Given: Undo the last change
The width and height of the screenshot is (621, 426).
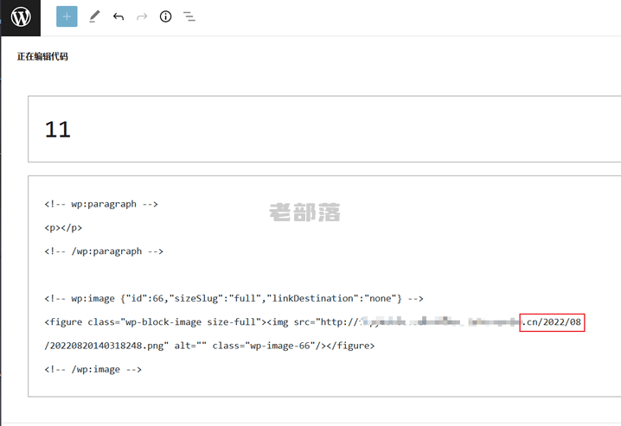Looking at the screenshot, I should tap(118, 16).
